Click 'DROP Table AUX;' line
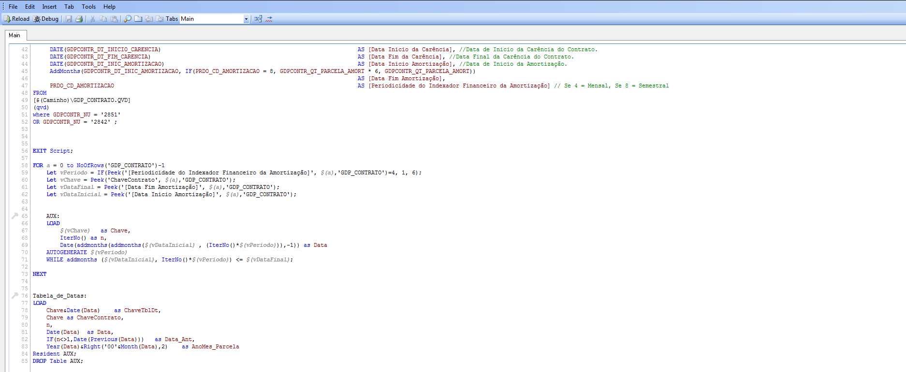The width and height of the screenshot is (906, 372). (58, 361)
